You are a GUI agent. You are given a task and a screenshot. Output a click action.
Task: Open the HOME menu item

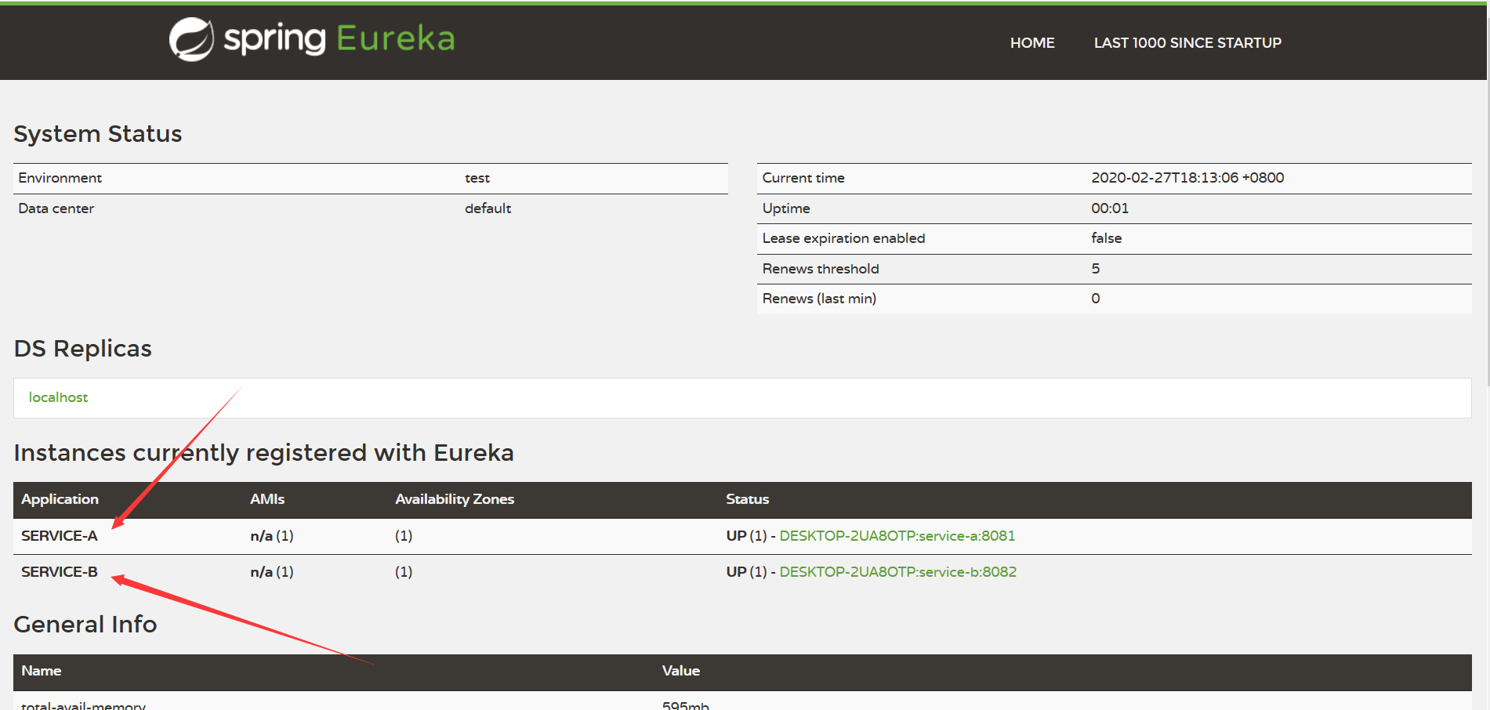[1032, 43]
